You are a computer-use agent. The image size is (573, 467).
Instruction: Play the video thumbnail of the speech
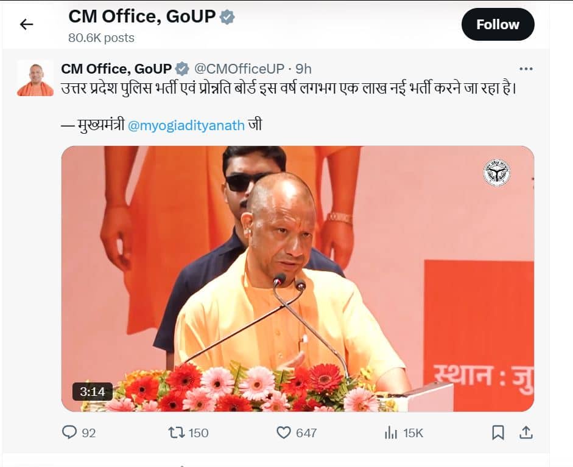(x=298, y=278)
